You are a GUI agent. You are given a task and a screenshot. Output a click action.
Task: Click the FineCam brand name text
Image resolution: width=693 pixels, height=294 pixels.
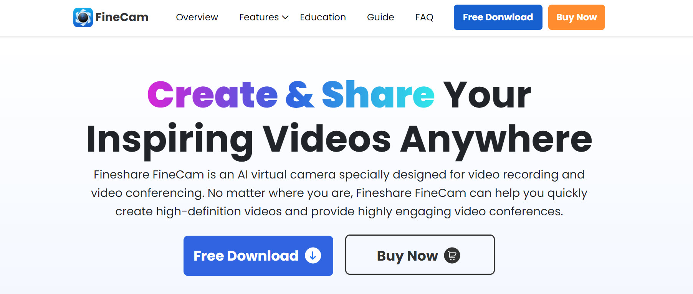point(122,17)
